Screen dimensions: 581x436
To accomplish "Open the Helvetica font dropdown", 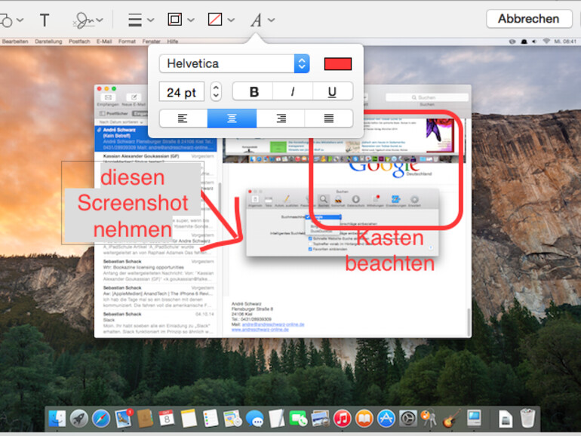I will (234, 63).
